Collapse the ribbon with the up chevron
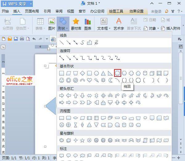Image resolution: width=185 pixels, height=161 pixels. (152, 3)
